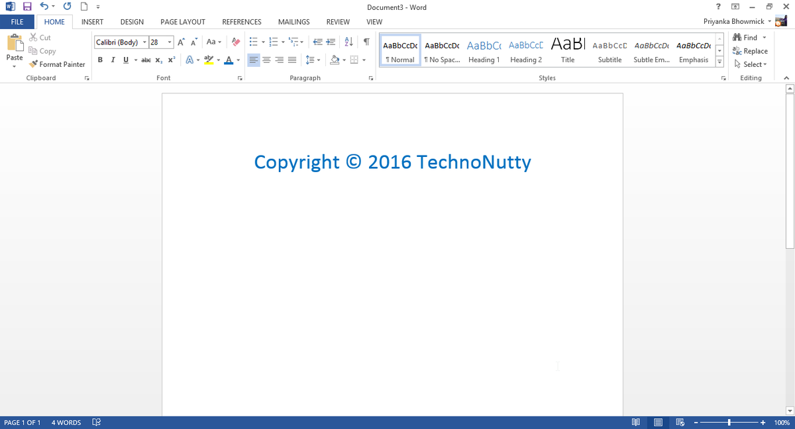The height and width of the screenshot is (429, 795).
Task: Open line and paragraph spacing dropdown
Action: point(313,60)
